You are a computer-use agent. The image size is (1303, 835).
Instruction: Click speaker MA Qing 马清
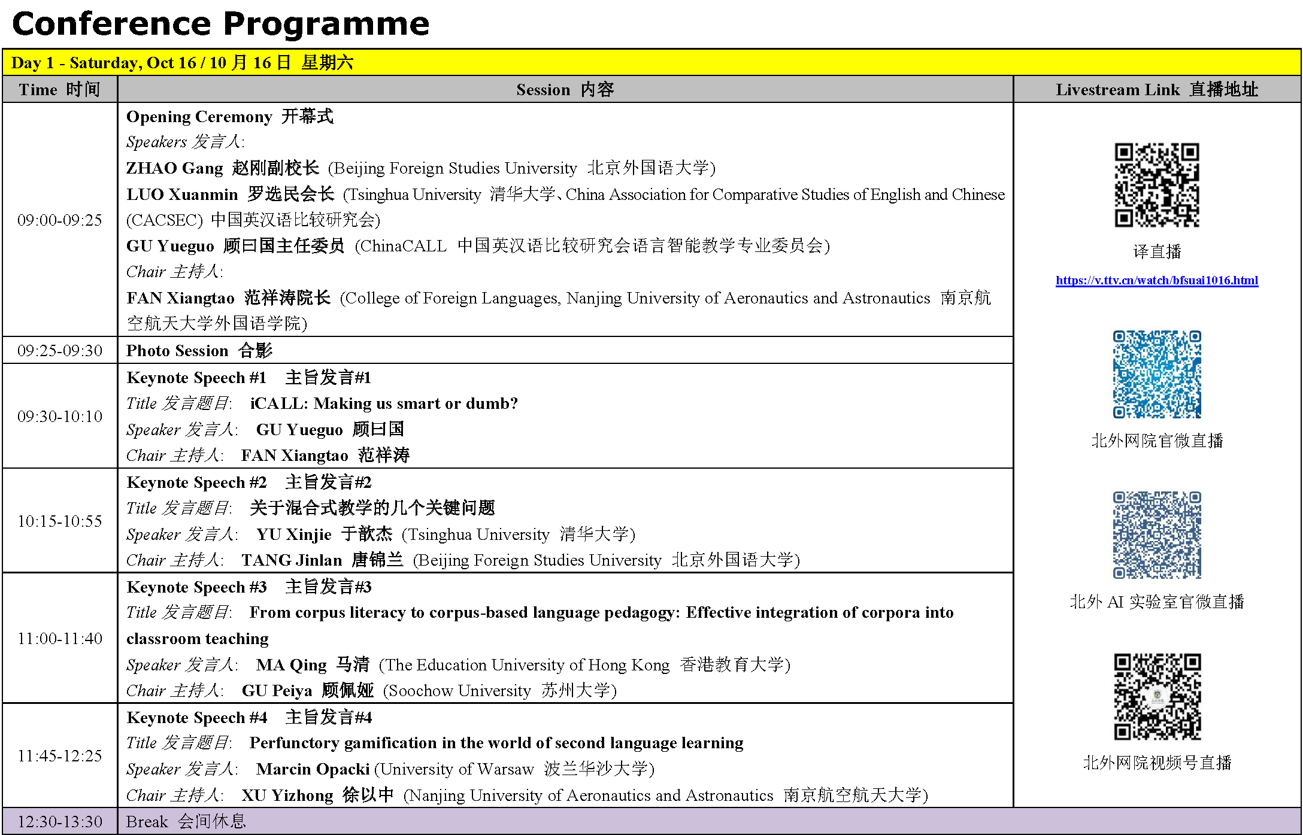coord(313,664)
